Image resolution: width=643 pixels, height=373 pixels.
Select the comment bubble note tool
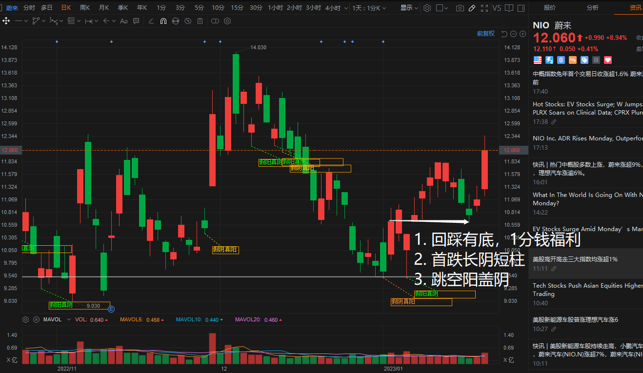[x=136, y=21]
